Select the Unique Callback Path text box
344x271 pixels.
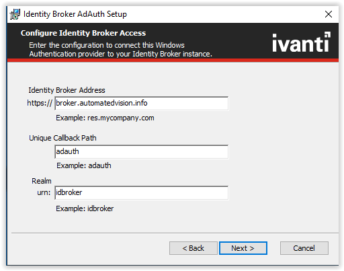(x=142, y=152)
